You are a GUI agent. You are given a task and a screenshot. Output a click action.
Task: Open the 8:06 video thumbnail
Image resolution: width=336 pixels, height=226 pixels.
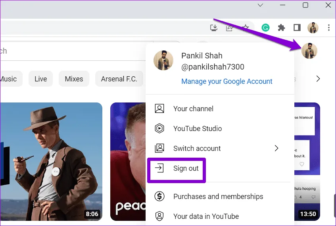click(x=51, y=161)
